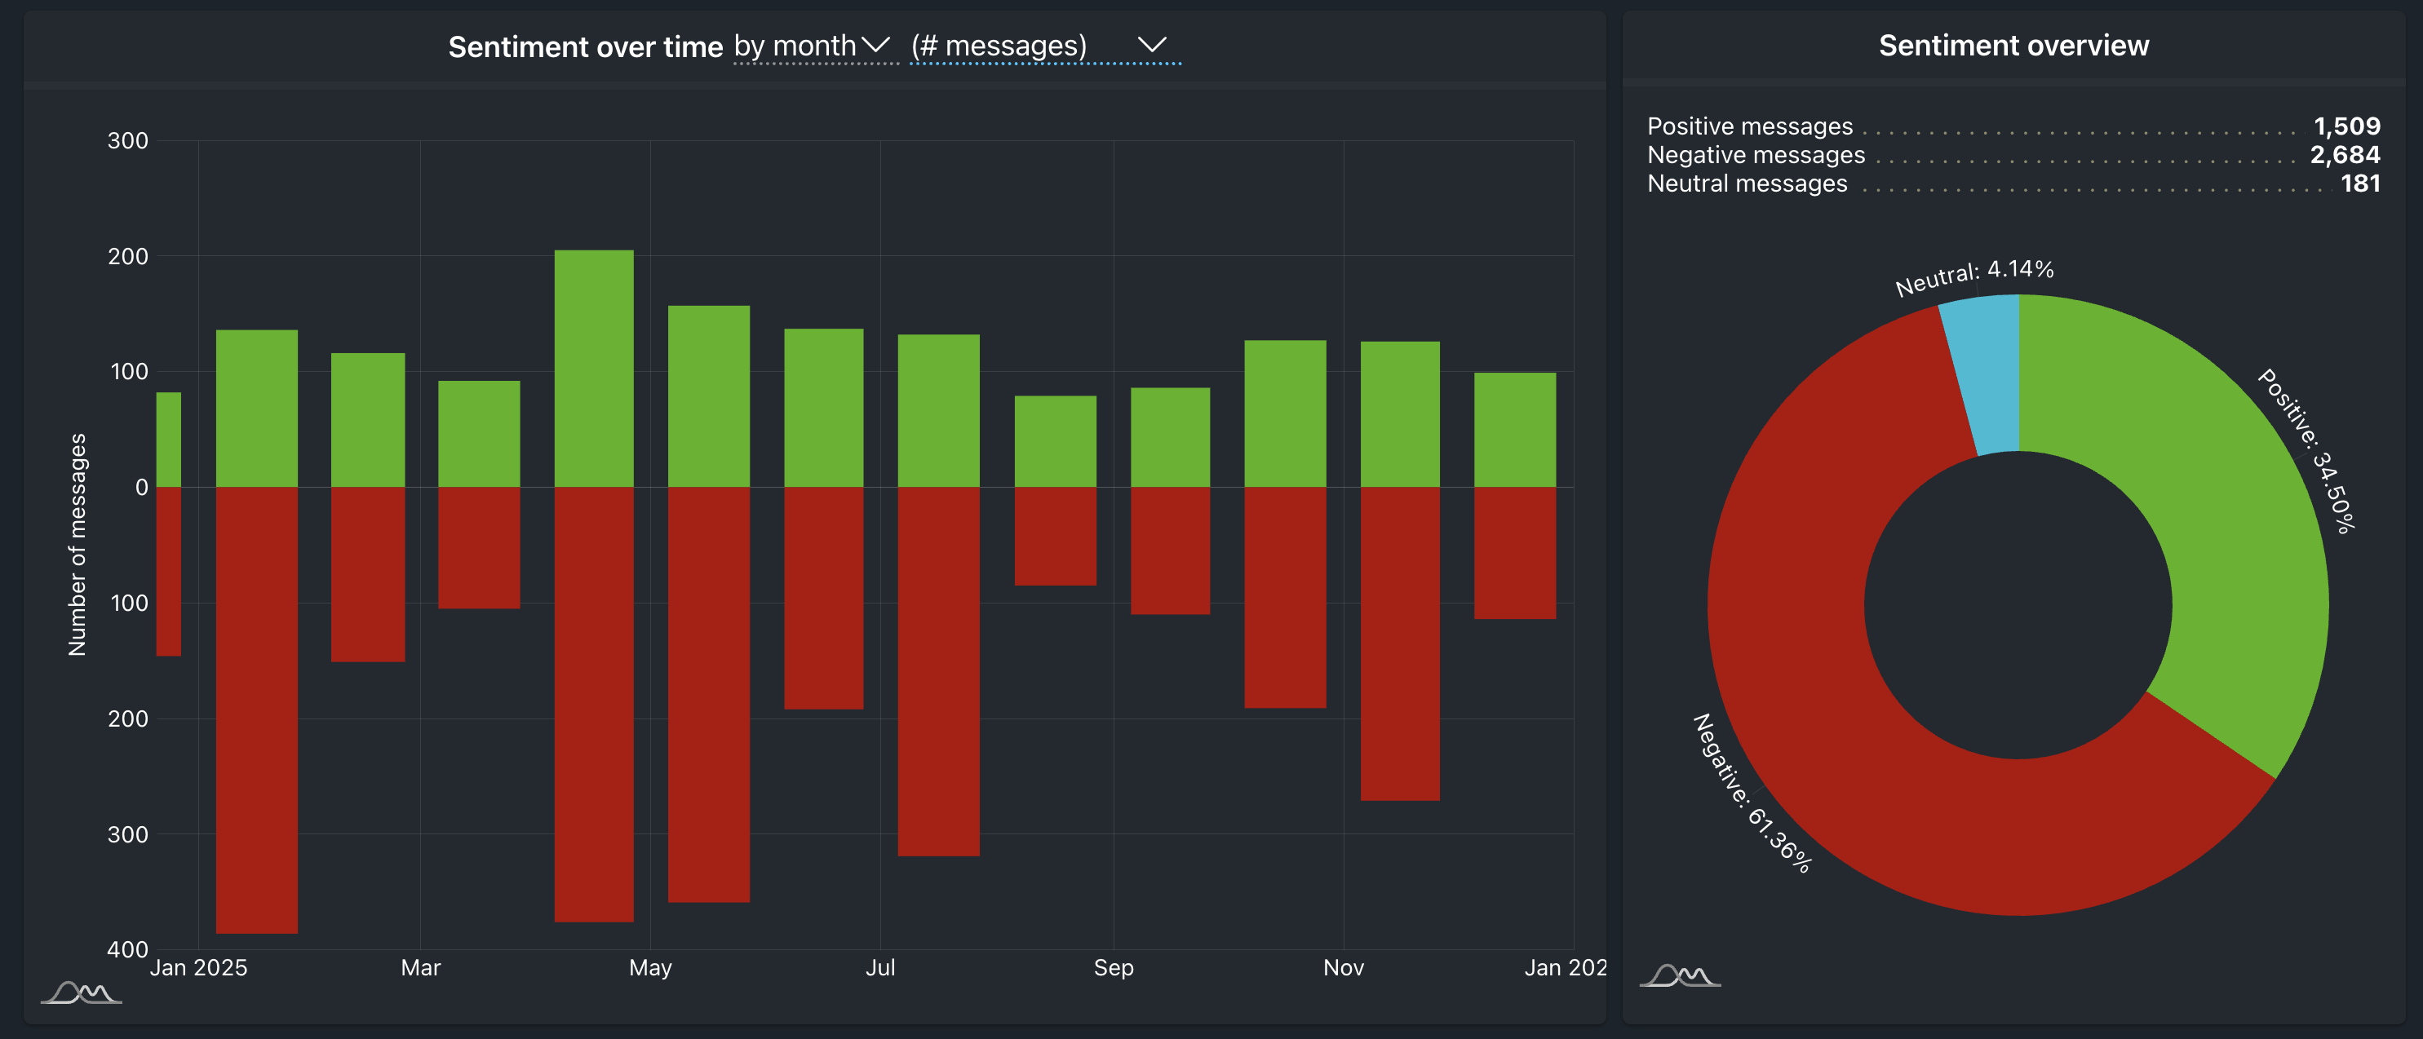The height and width of the screenshot is (1039, 2423).
Task: Click the logo icon below the donut chart
Action: 1680,975
